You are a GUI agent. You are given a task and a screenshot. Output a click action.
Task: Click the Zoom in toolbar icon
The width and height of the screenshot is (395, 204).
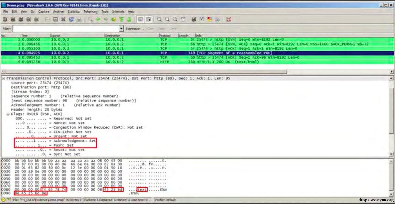pyautogui.click(x=159, y=20)
